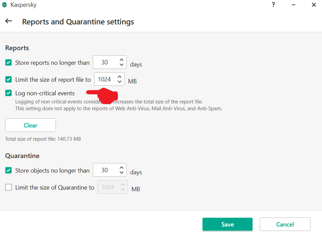Screen dimensions: 322x234
Task: Increase quarantine storage days up arrow
Action: (x=121, y=168)
